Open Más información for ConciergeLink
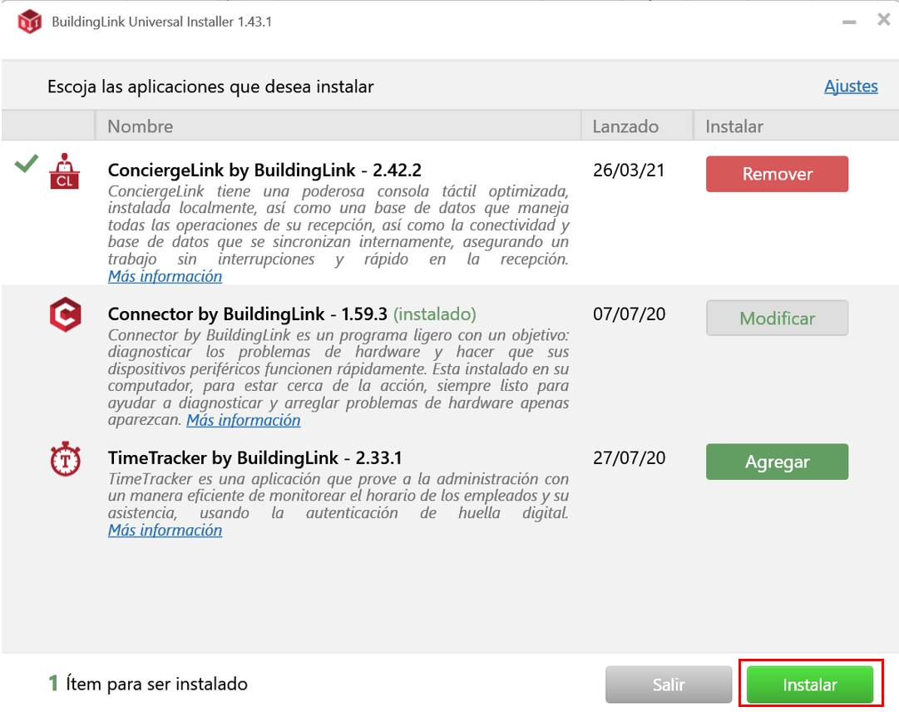This screenshot has width=899, height=712. 165,276
